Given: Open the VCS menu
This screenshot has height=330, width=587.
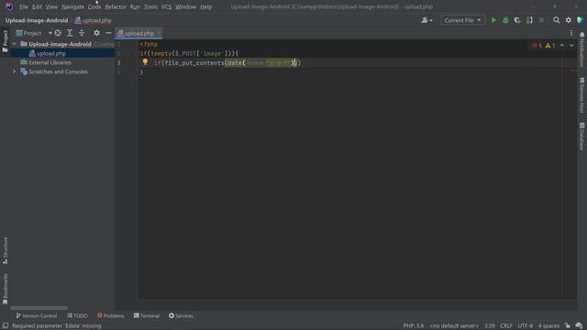Looking at the screenshot, I should pos(166,6).
